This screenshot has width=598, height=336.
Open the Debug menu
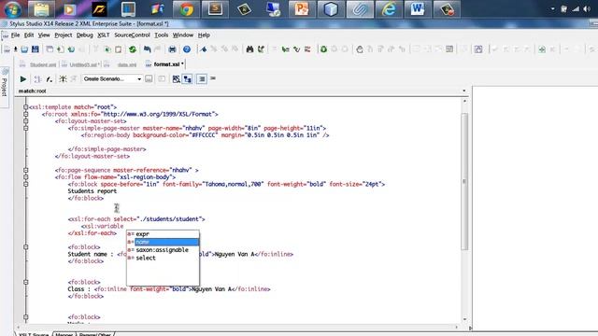[x=84, y=35]
